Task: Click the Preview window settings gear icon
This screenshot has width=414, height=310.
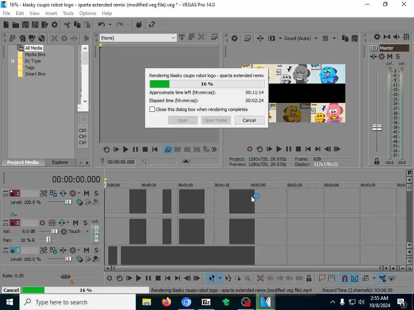Action: (x=234, y=38)
